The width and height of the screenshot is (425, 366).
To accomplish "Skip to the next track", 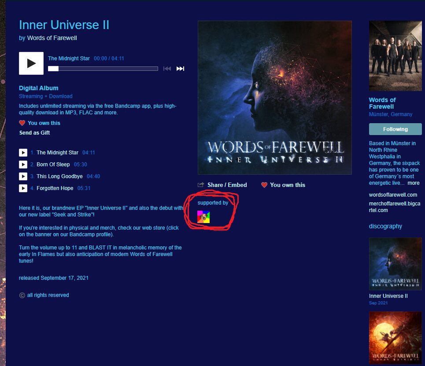I will click(x=180, y=69).
